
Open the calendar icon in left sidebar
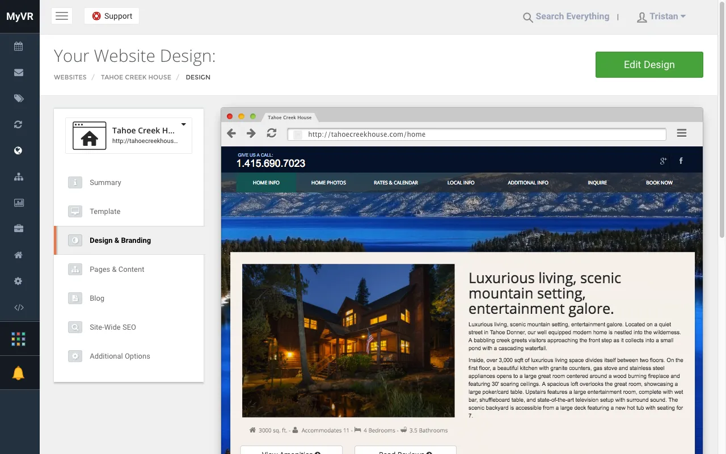click(x=19, y=47)
